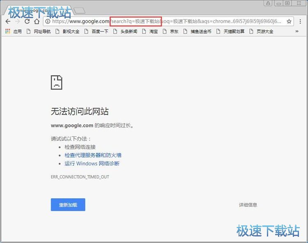Click the 检查网络连接 suggestion text

point(80,147)
